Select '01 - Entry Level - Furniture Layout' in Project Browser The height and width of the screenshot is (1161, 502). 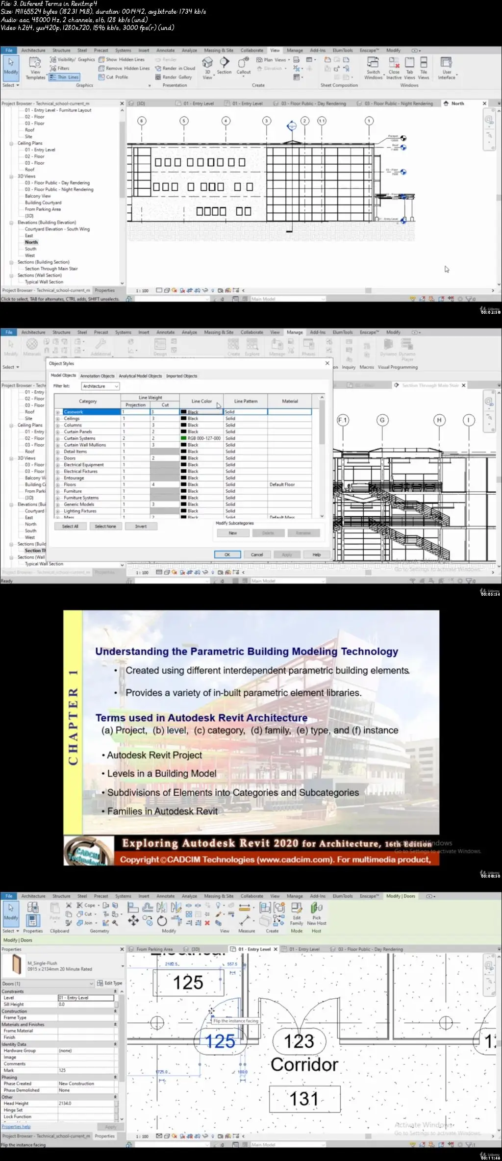pos(58,110)
